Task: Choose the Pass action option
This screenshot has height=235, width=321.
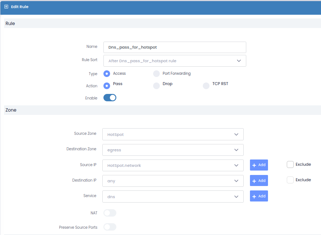Action: 107,86
